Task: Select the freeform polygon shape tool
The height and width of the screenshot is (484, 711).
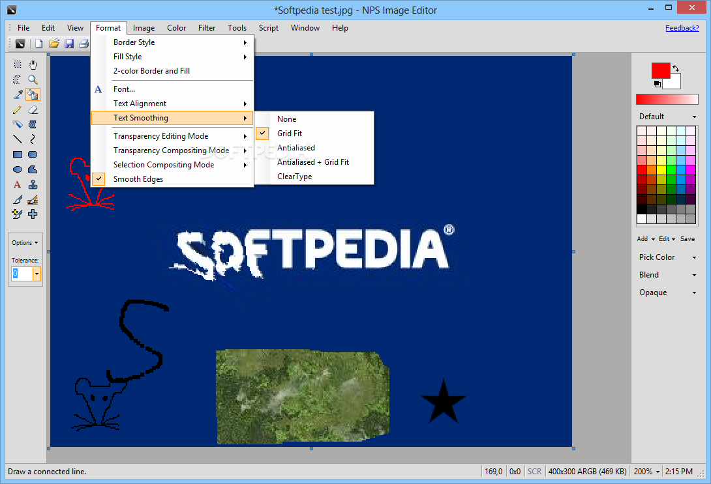Action: 33,169
